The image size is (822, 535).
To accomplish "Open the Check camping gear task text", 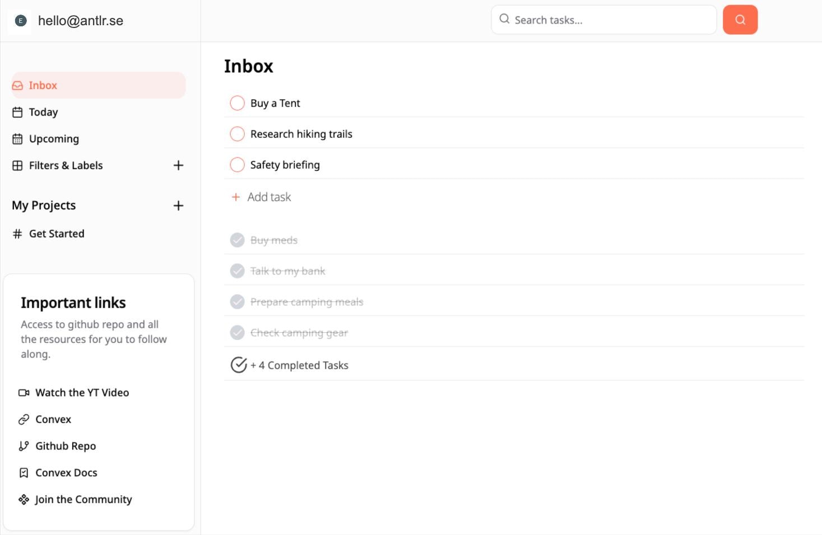I will coord(299,333).
